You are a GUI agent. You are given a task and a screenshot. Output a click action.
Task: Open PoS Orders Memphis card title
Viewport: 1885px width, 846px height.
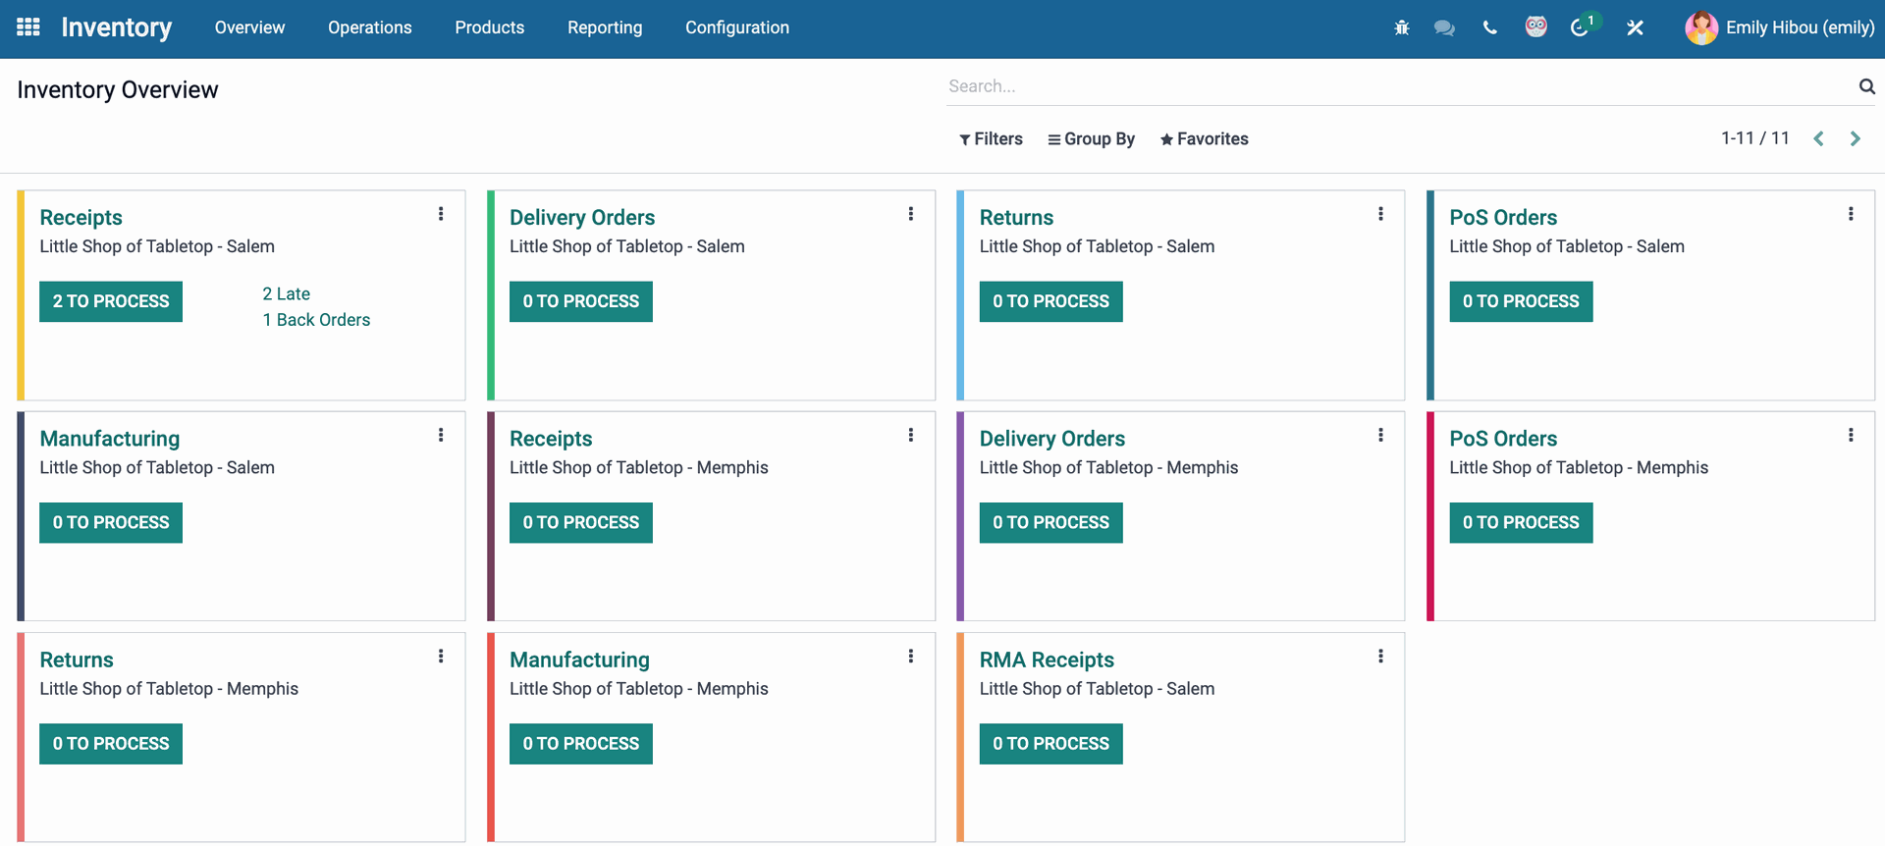1503,439
